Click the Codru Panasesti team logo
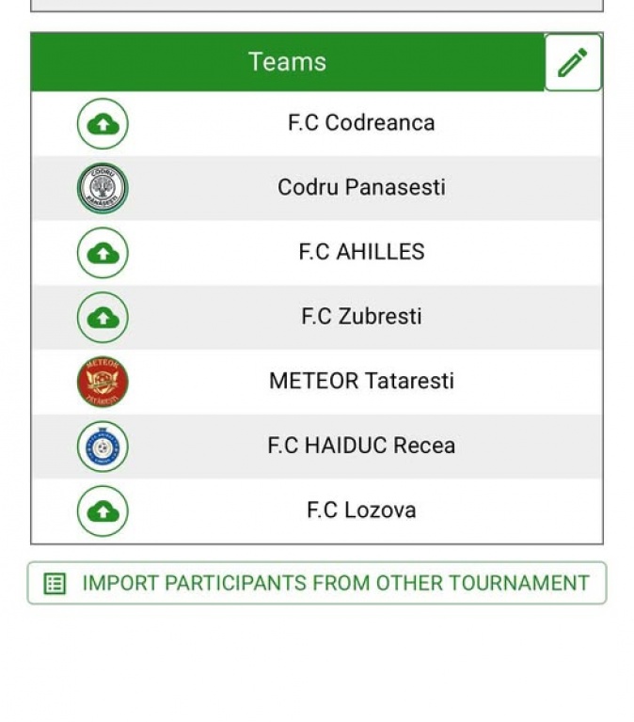The height and width of the screenshot is (722, 634). (103, 188)
